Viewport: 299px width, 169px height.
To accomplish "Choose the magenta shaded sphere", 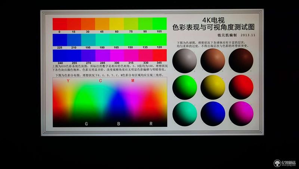I will tap(241, 114).
